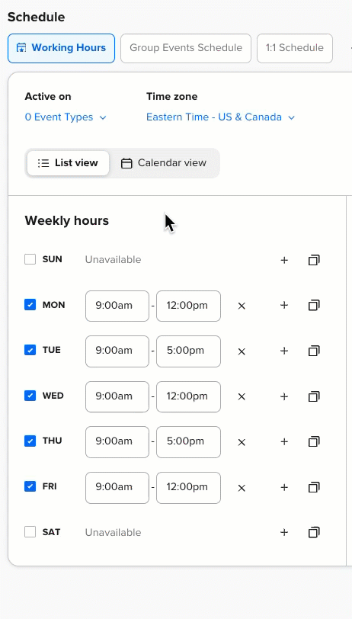Delete Friday's time interval
Screen dimensions: 352x619
pyautogui.click(x=242, y=488)
